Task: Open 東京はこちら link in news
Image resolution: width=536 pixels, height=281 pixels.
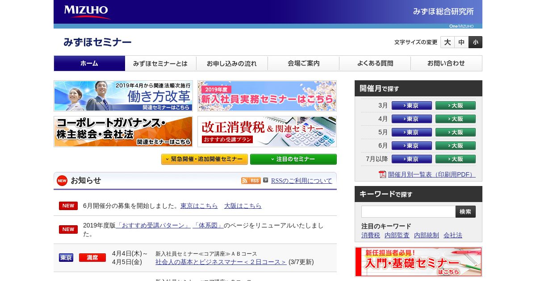Action: tap(199, 206)
